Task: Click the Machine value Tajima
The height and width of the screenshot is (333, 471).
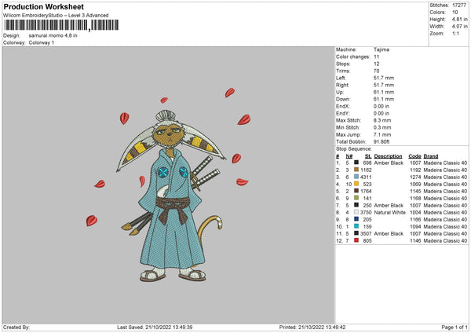Action: [382, 49]
